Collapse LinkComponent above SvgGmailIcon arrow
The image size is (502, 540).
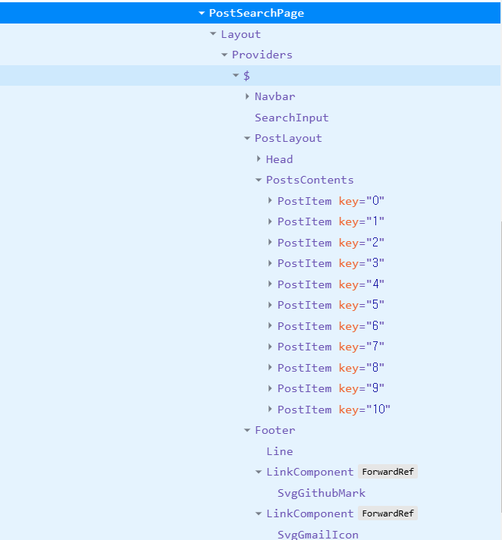coord(259,513)
